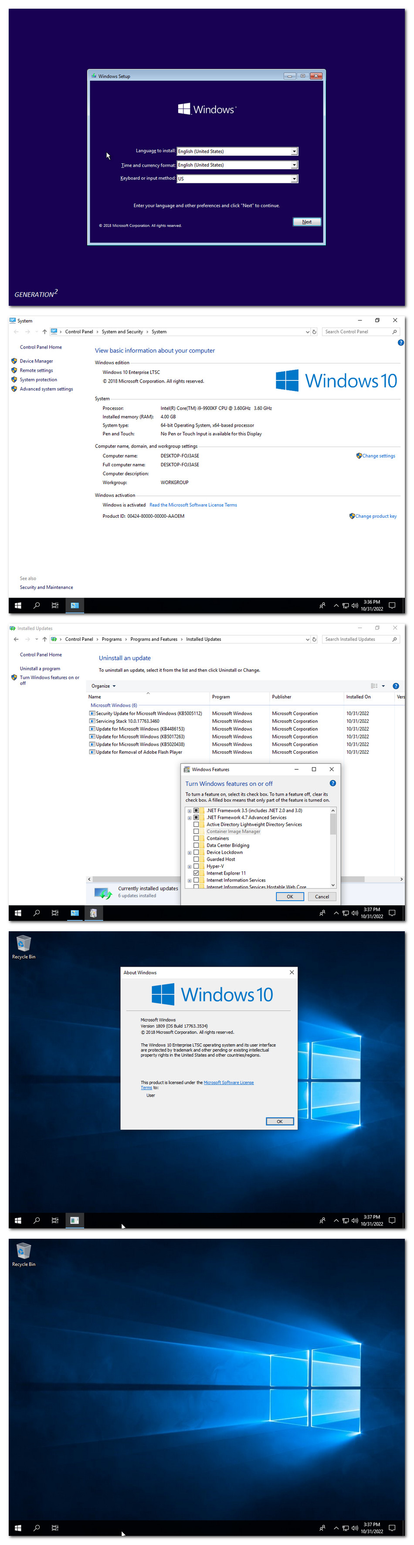Open the Time and currency format dropdown
This screenshot has height=1545, width=414.
294,165
